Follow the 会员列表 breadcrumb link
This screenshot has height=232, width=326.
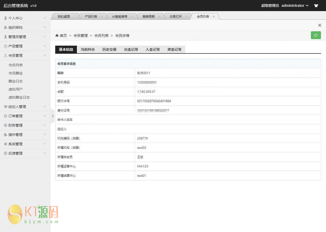101,35
